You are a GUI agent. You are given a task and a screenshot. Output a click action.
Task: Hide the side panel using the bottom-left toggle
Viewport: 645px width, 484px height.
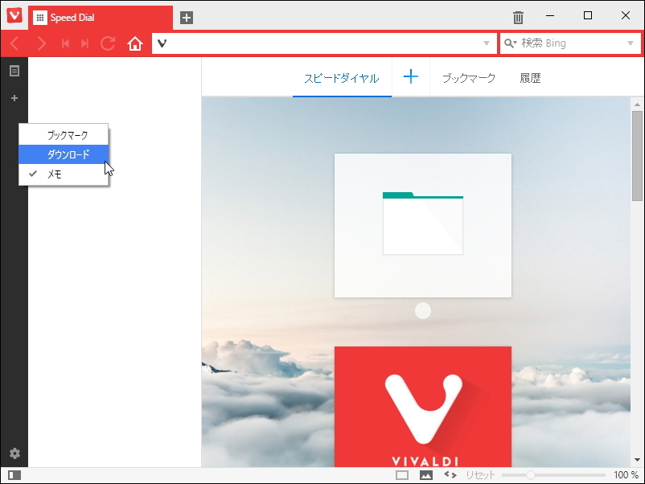(x=14, y=474)
